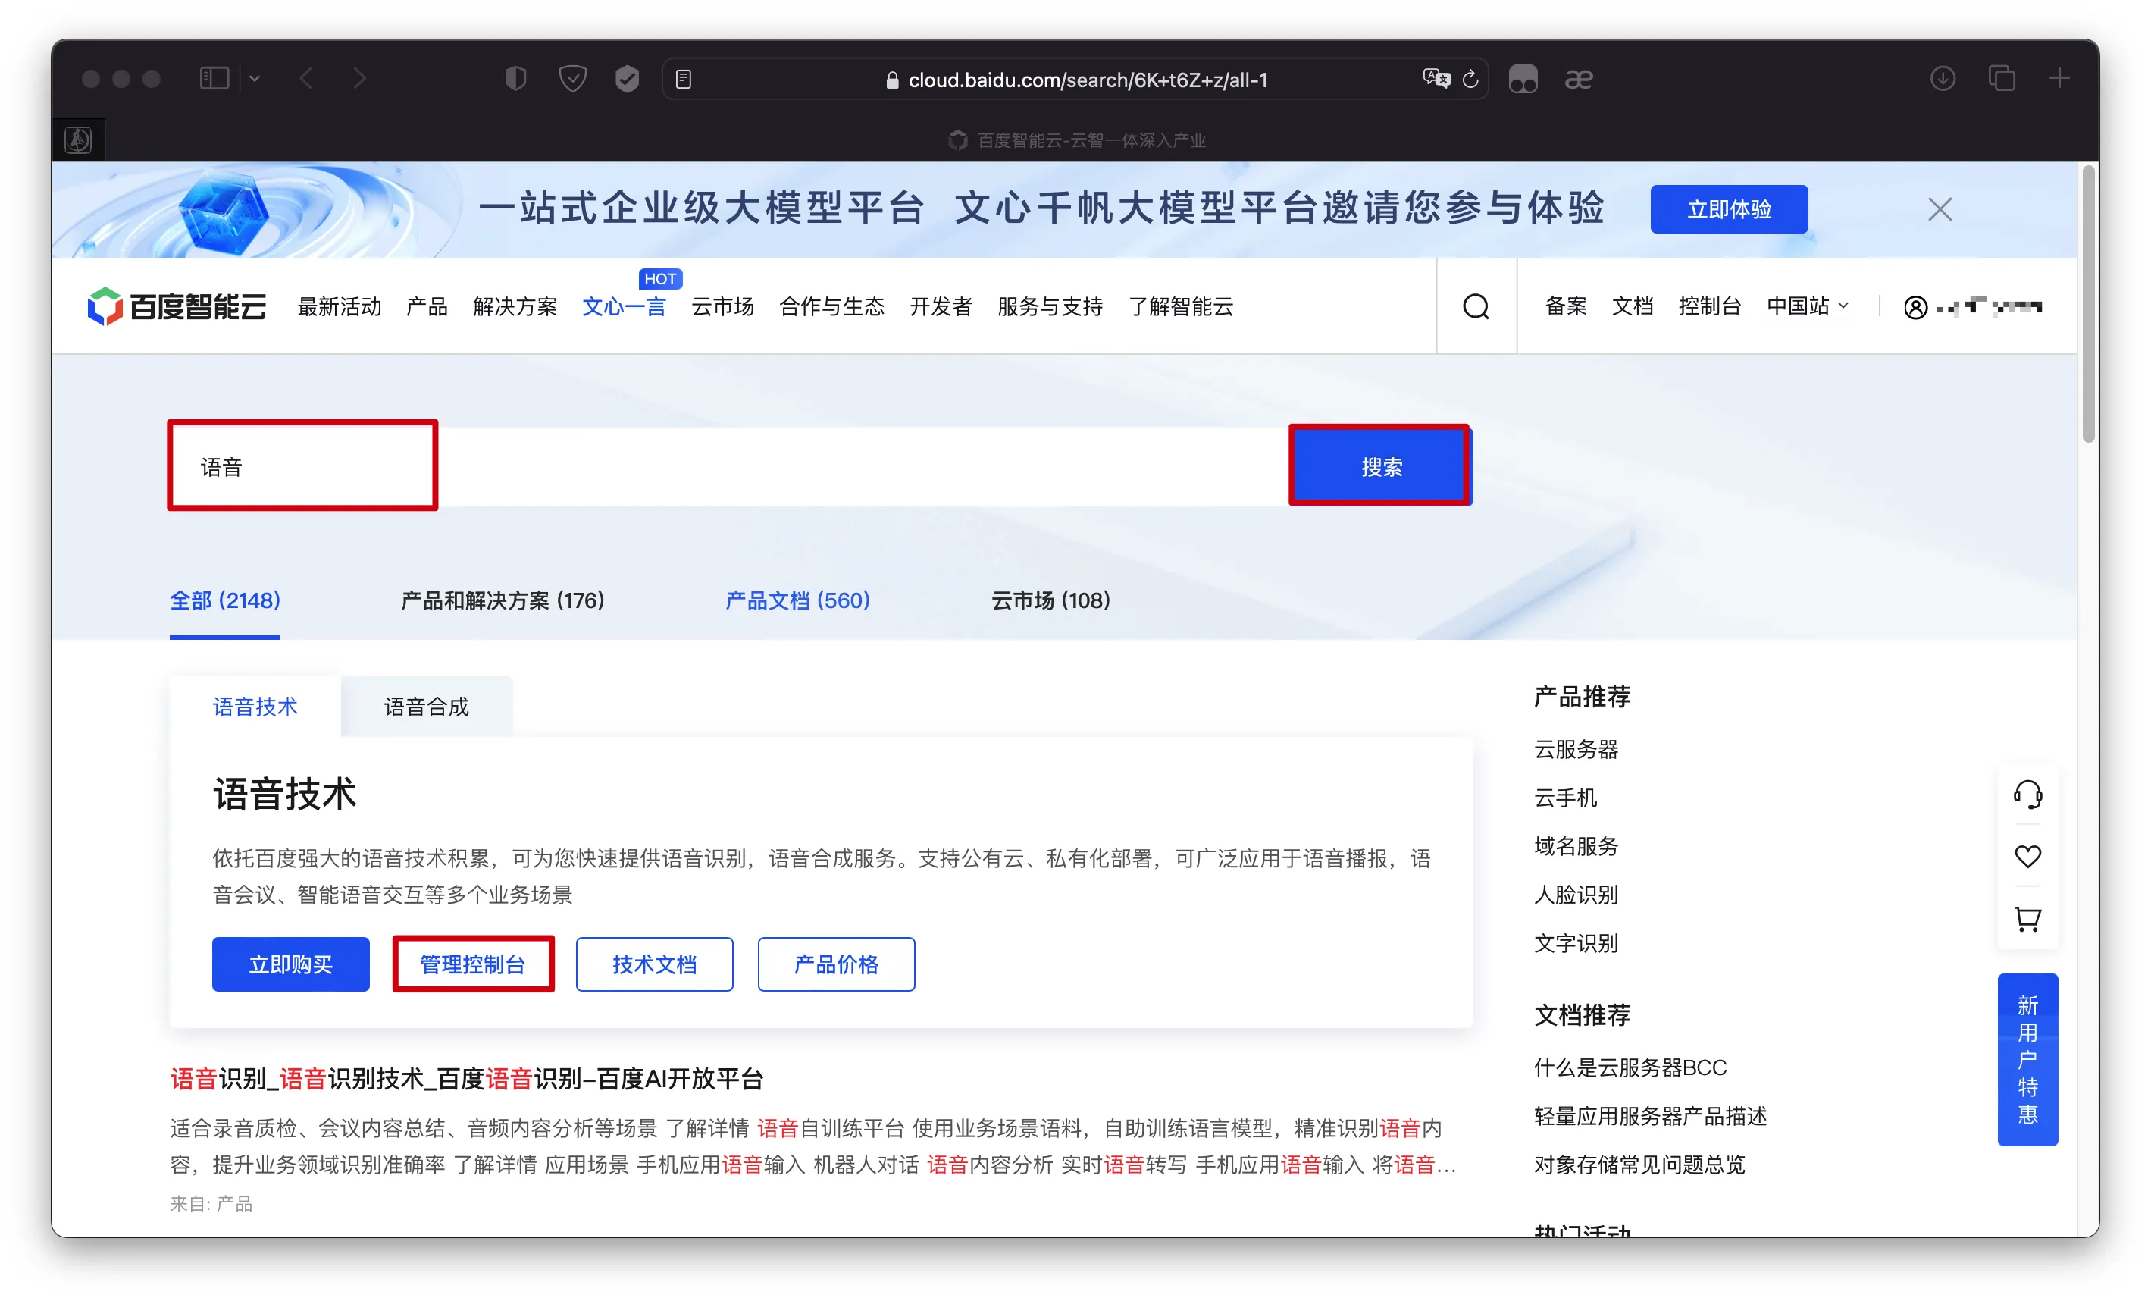This screenshot has width=2151, height=1301.
Task: Open the 开发者 menu
Action: tap(941, 306)
